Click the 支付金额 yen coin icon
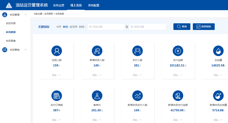The height and width of the screenshot is (123, 228). click(178, 51)
